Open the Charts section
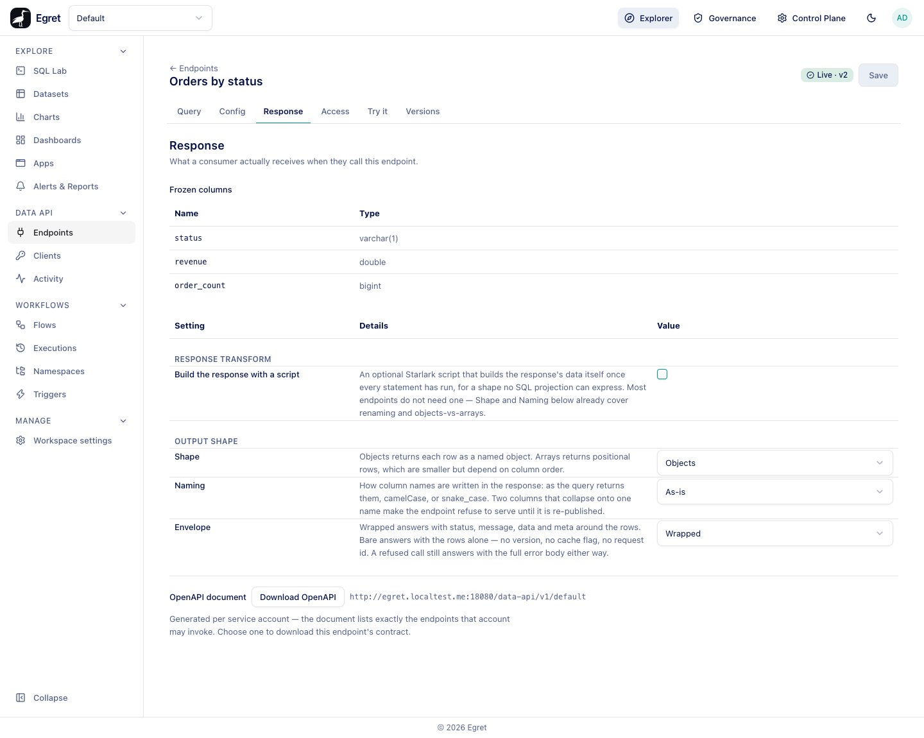Screen dimensions: 924x738 (71, 117)
